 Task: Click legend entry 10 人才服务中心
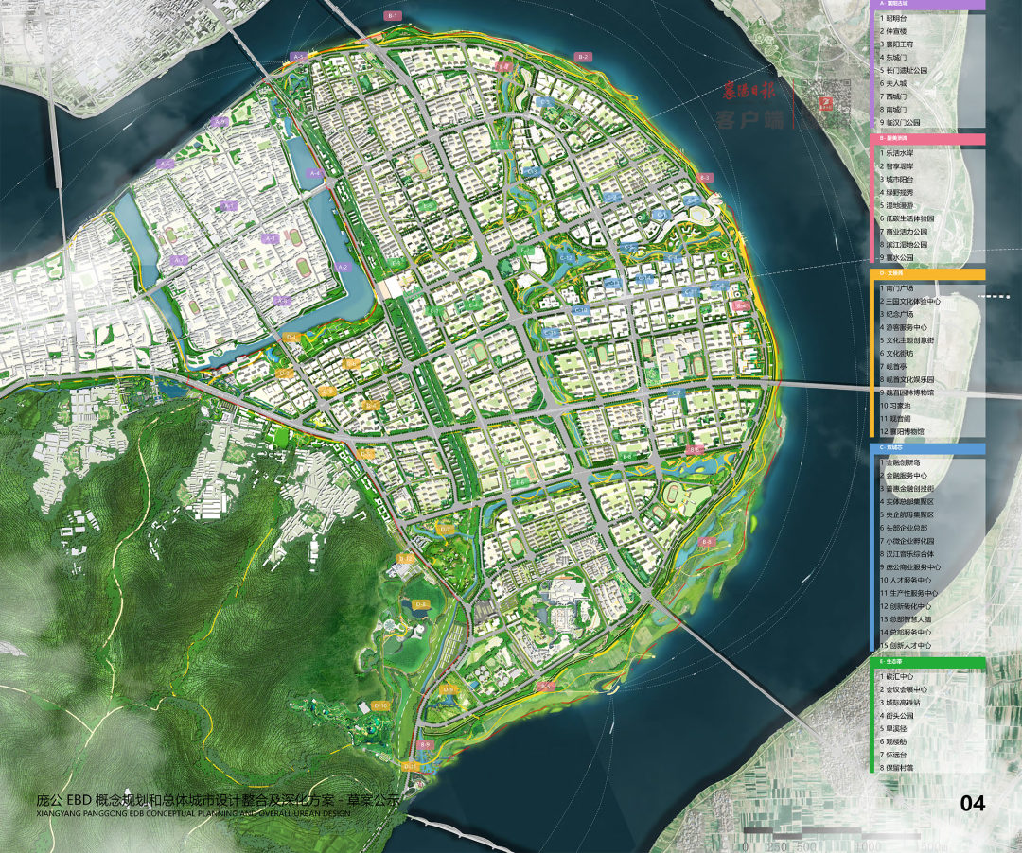pyautogui.click(x=906, y=580)
